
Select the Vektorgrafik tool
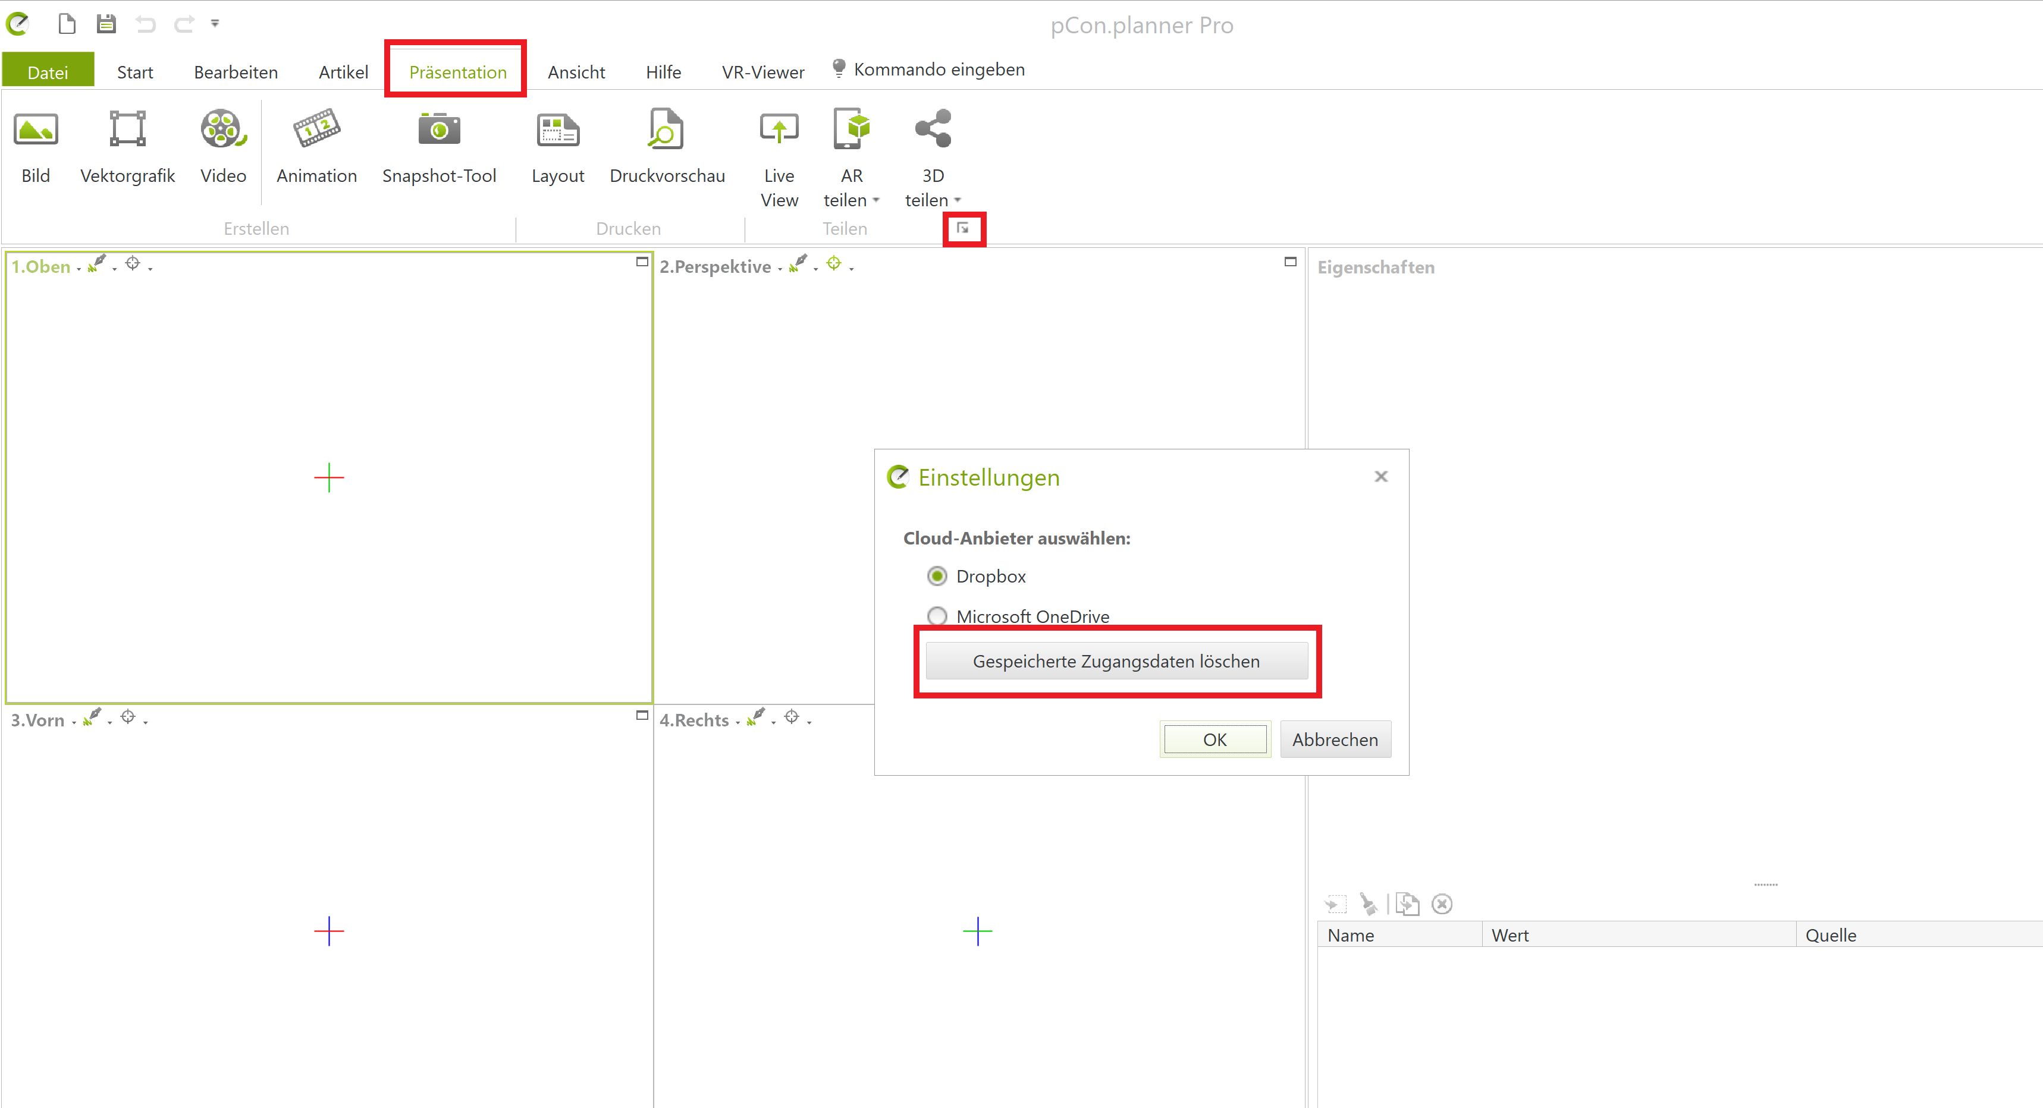point(127,129)
